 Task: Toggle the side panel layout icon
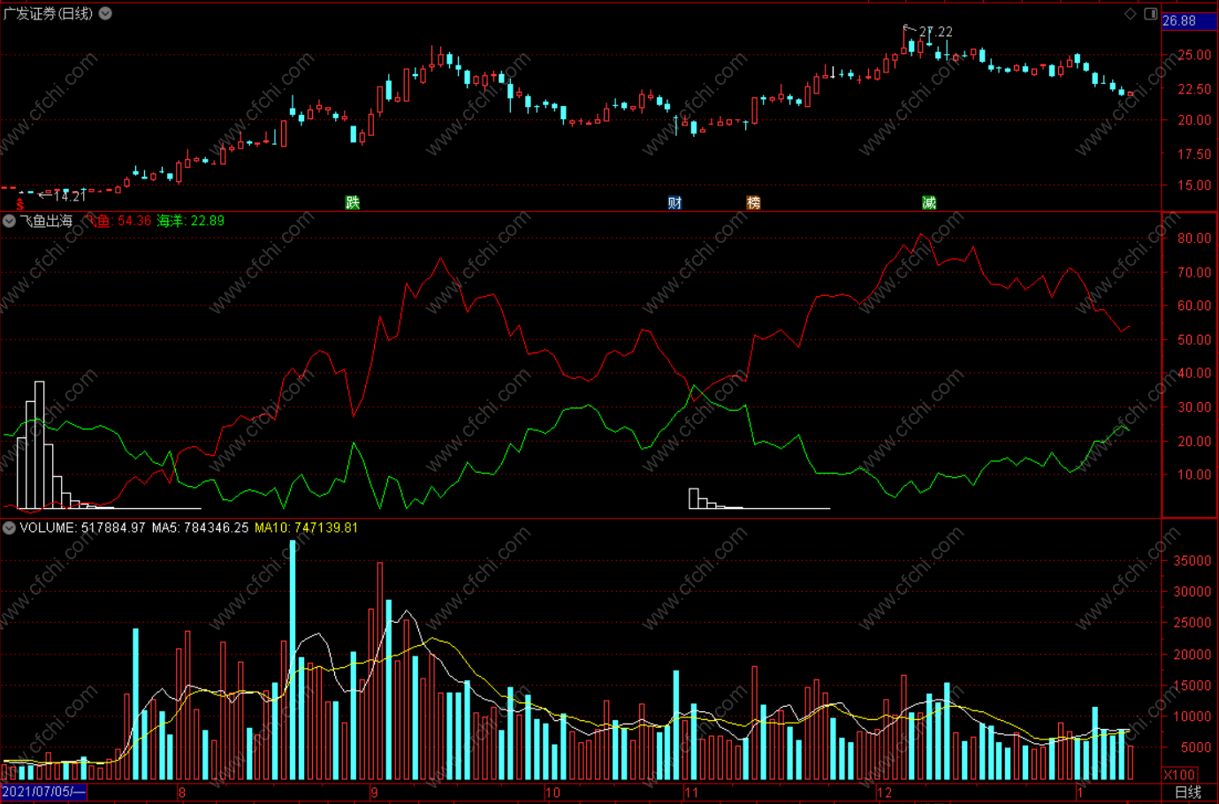1151,13
